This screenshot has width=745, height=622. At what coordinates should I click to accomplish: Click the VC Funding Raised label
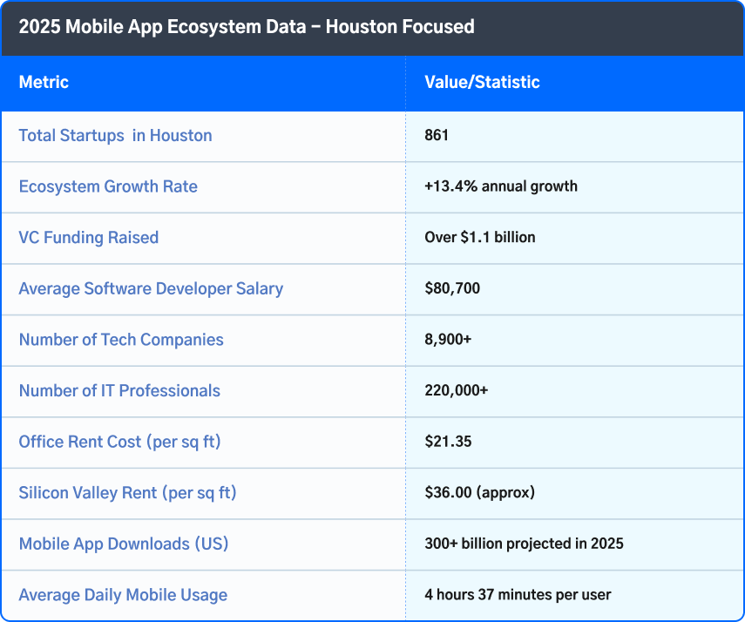click(x=89, y=238)
